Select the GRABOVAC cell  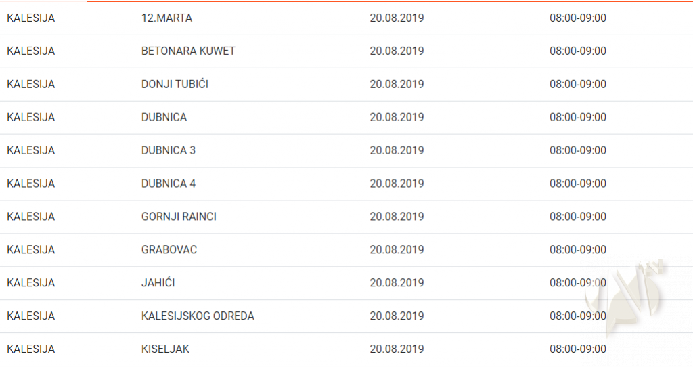point(169,250)
